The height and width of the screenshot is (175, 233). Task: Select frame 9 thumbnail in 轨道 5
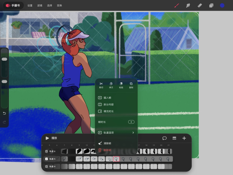79,159
